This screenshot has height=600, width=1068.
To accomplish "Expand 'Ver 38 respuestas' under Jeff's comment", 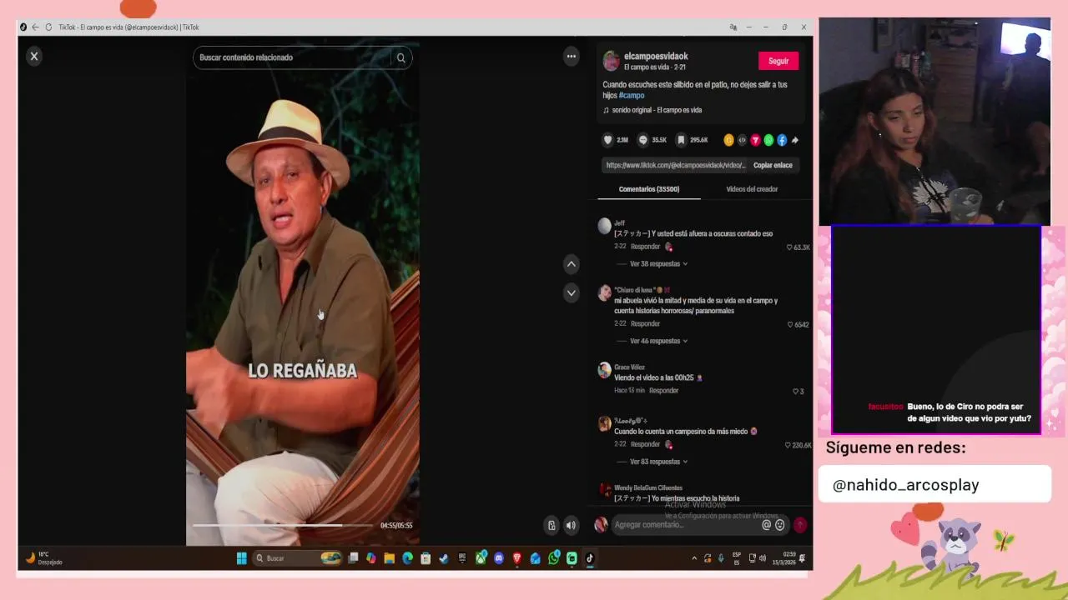I will (x=658, y=264).
